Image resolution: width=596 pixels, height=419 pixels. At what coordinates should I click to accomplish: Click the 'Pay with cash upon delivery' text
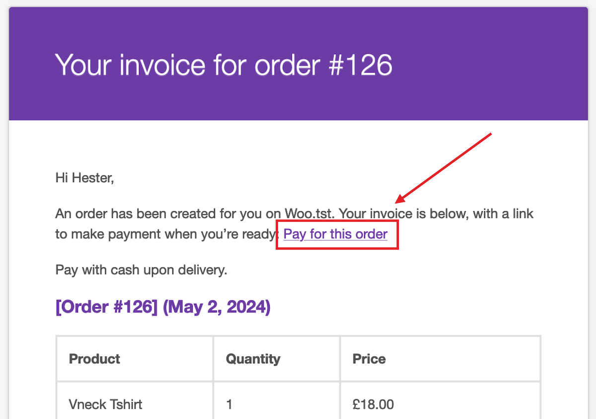[x=141, y=269]
